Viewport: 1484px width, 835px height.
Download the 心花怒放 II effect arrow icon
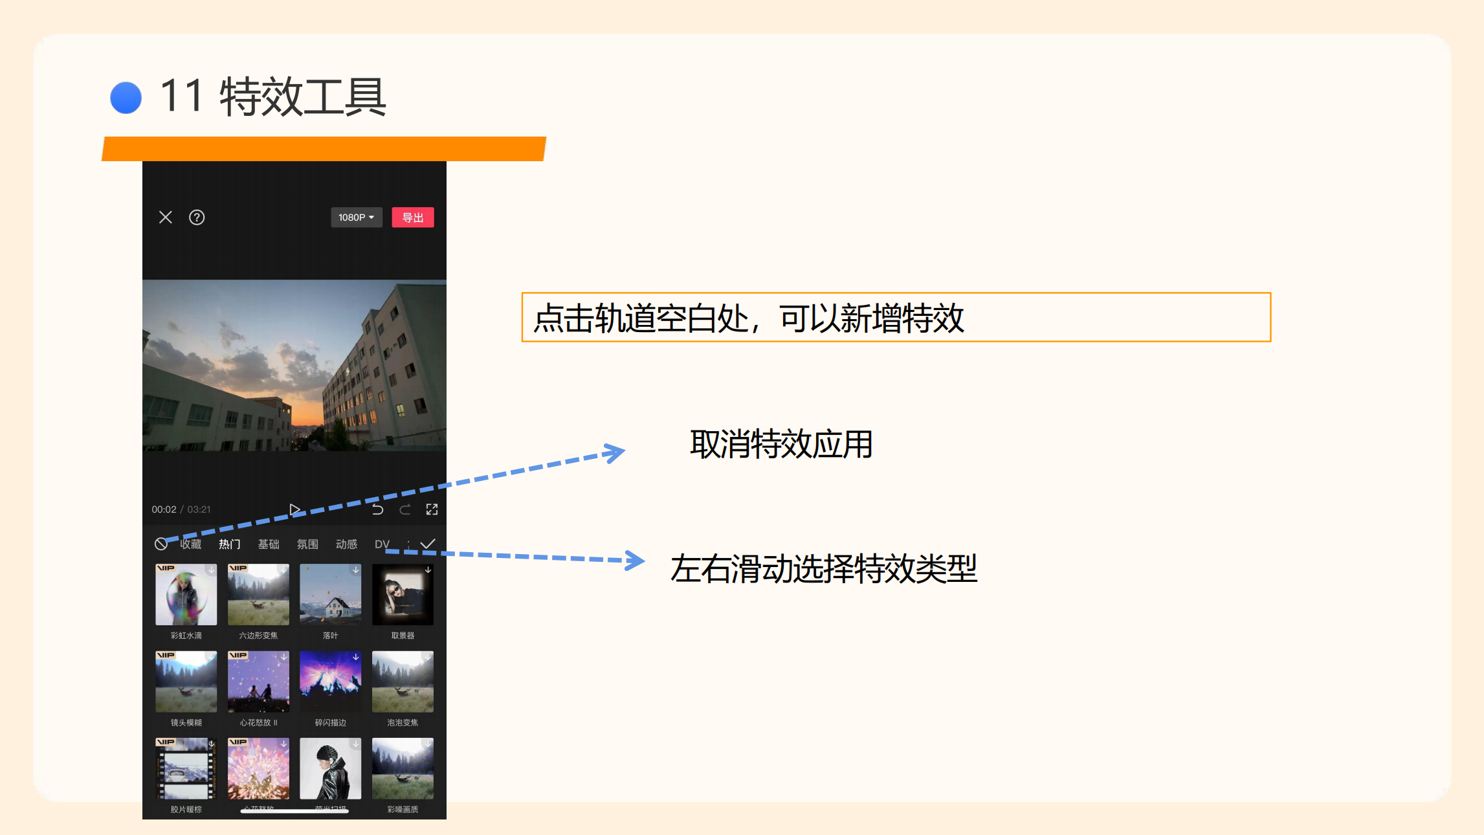(x=283, y=657)
